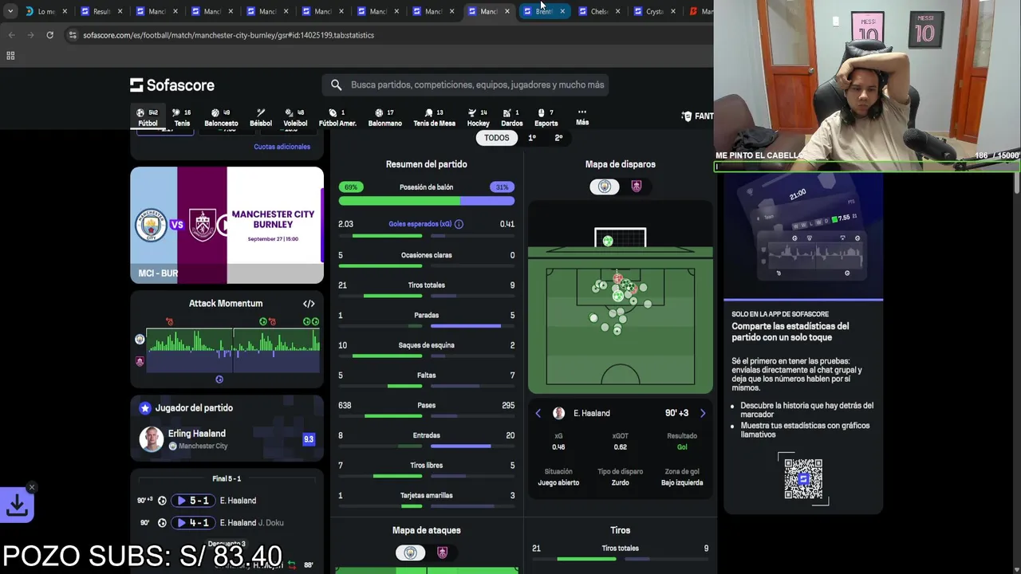Click the goal shot marker in the net
Image resolution: width=1021 pixels, height=574 pixels.
coord(608,241)
